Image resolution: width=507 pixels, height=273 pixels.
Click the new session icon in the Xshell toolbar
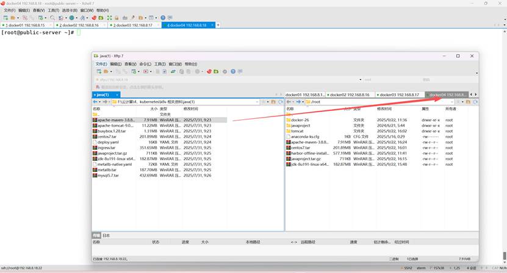tap(5, 18)
